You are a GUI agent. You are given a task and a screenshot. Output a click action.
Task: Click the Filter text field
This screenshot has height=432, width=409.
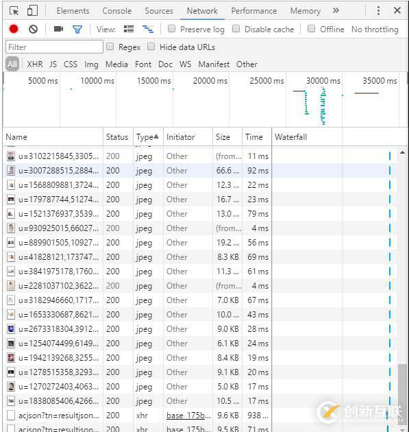pyautogui.click(x=54, y=47)
